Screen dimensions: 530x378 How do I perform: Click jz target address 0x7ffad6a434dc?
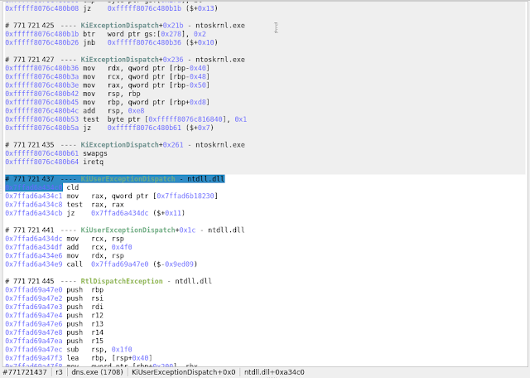119,213
